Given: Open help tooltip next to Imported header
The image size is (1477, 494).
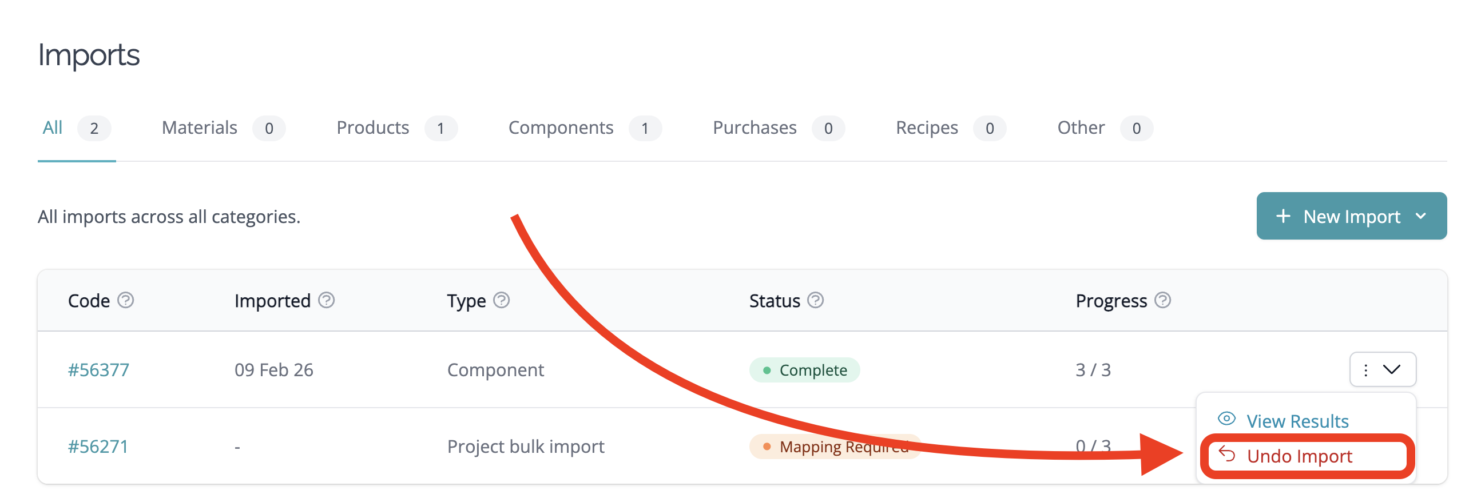Looking at the screenshot, I should pos(326,300).
